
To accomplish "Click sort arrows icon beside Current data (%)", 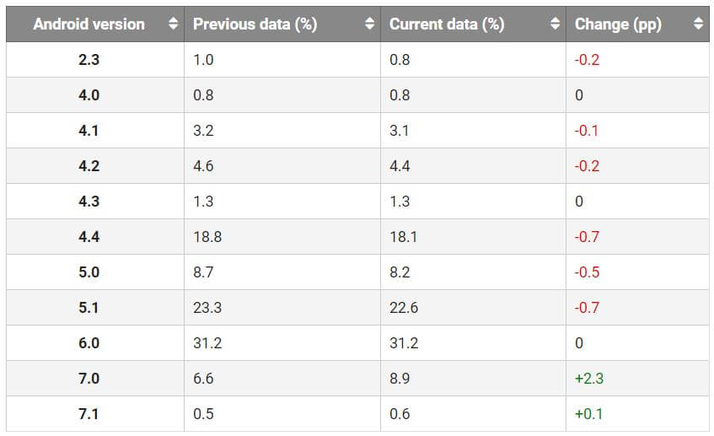I will [555, 24].
